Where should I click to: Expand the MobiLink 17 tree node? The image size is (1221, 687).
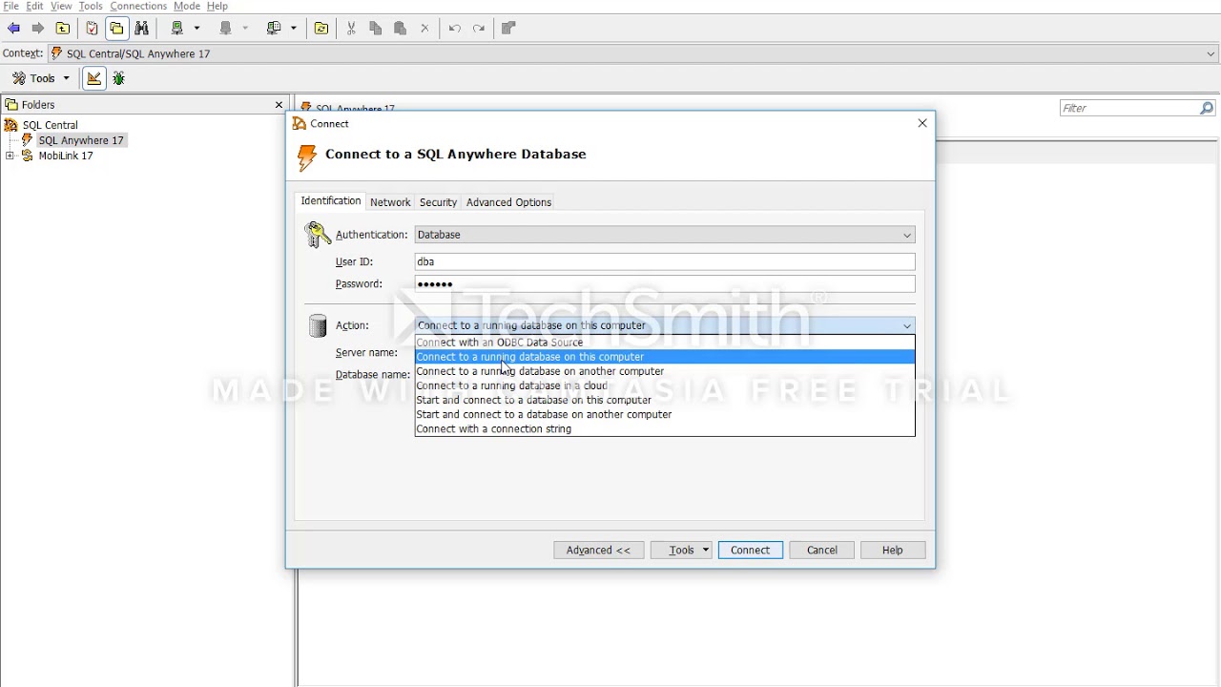pyautogui.click(x=10, y=156)
